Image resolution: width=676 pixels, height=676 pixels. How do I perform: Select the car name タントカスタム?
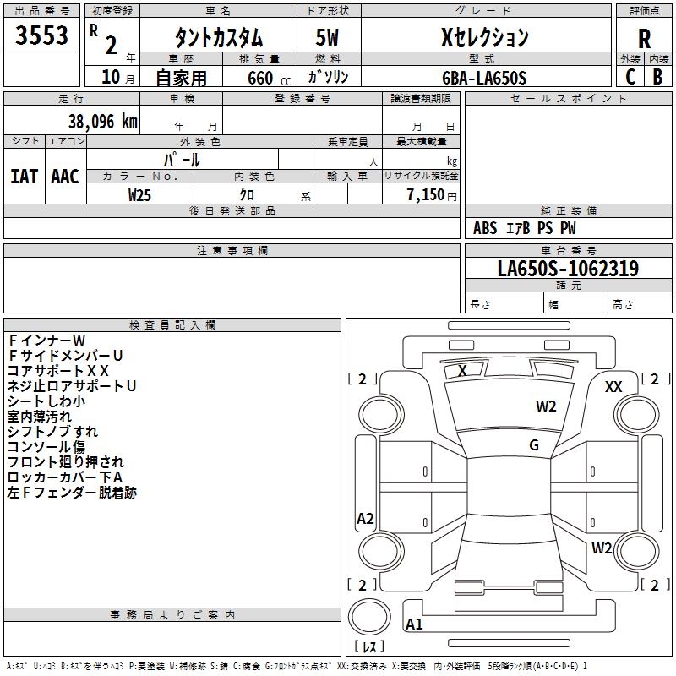tap(218, 37)
